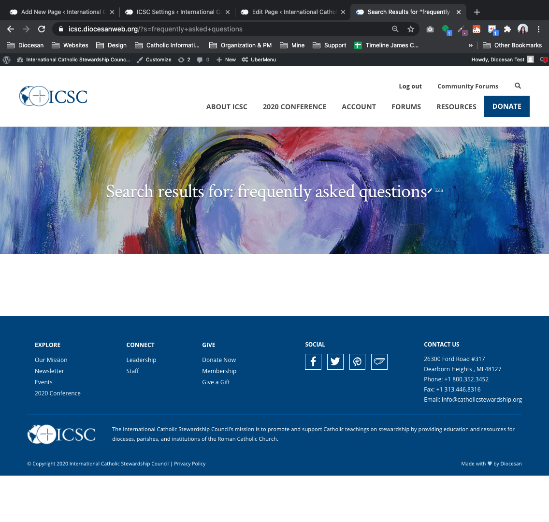Open the Resources navigation menu
Screen dimensions: 549x522
pyautogui.click(x=456, y=107)
